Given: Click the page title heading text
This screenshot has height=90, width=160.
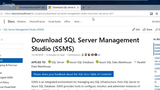Looking at the screenshot, I should (85, 44).
